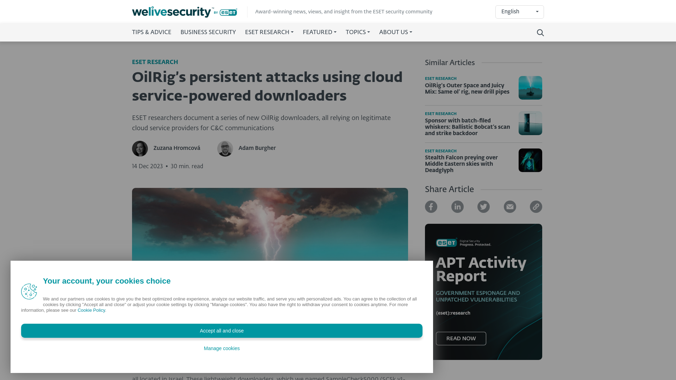The height and width of the screenshot is (380, 676).
Task: Expand the FEATURED navigation dropdown
Action: [319, 32]
